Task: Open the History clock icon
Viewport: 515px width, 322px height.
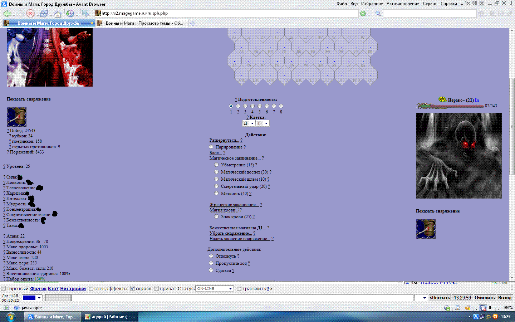Action: [x=70, y=14]
